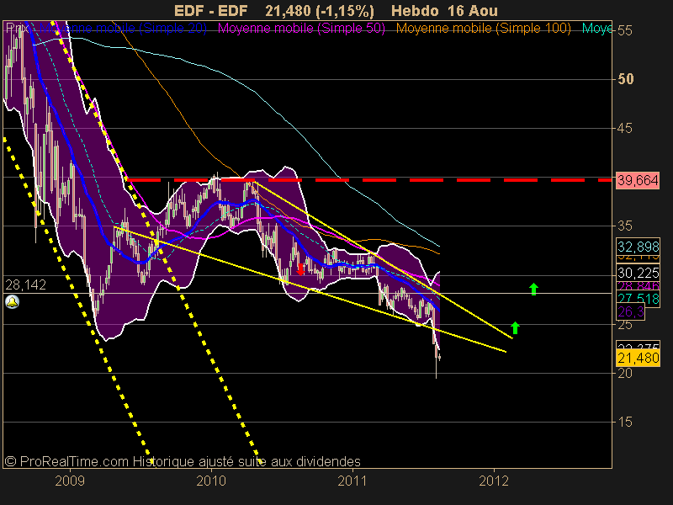The image size is (673, 505).
Task: Click the 50 price axis label
Action: (x=625, y=79)
